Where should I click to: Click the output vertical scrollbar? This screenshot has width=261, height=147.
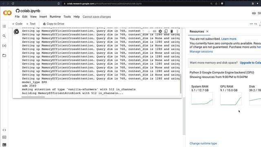point(181,83)
